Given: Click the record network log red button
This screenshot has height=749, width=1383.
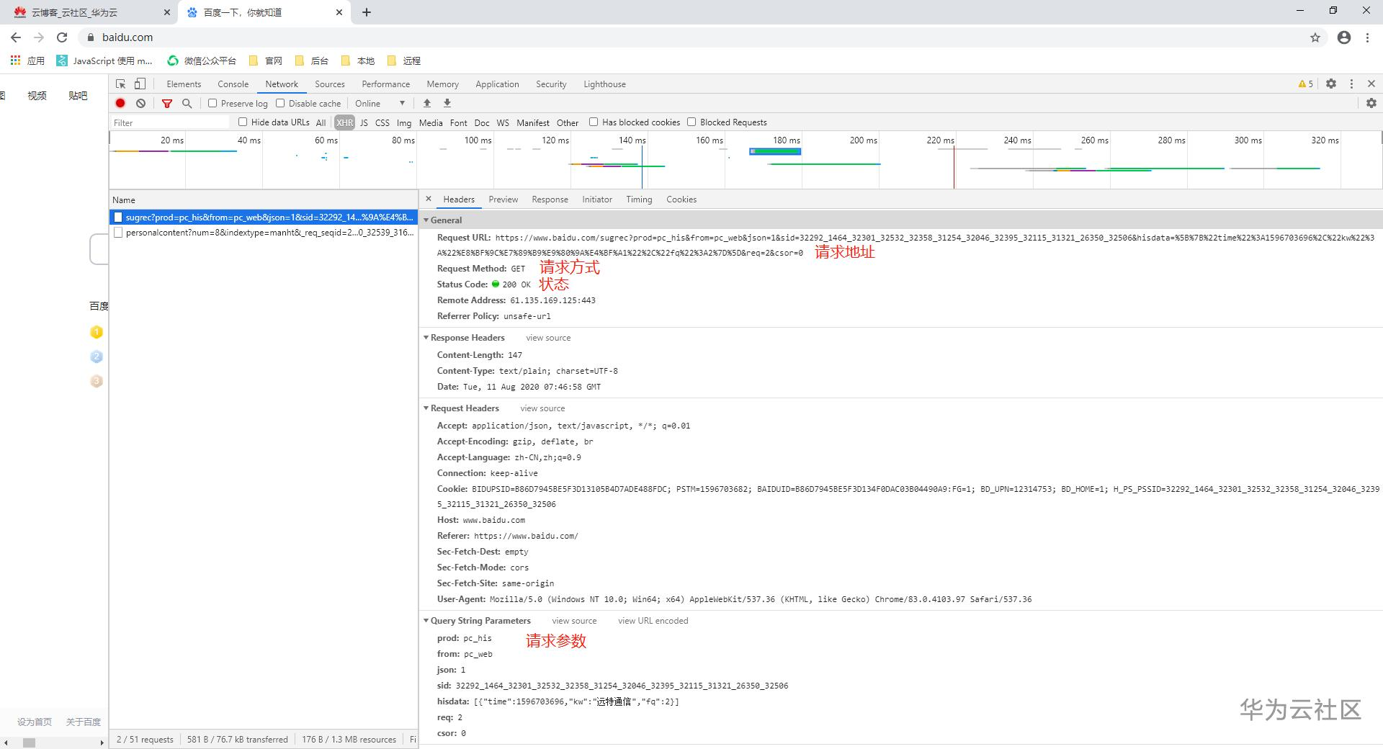Looking at the screenshot, I should point(120,103).
